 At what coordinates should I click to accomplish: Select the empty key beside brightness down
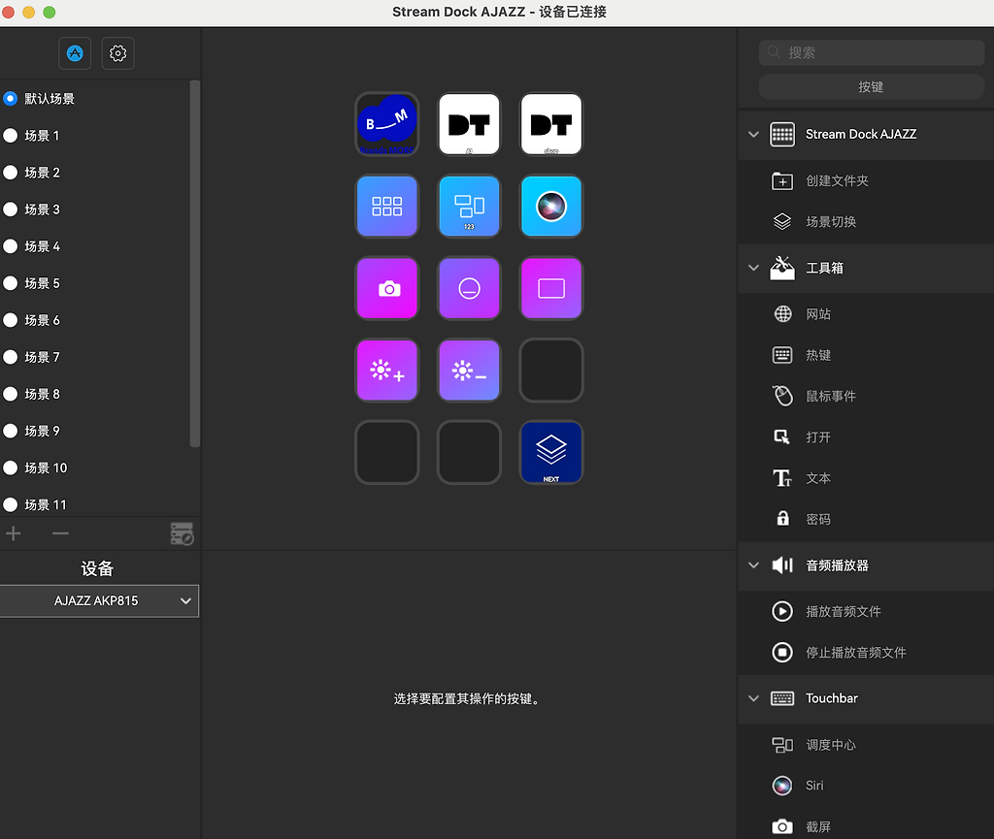(x=551, y=371)
